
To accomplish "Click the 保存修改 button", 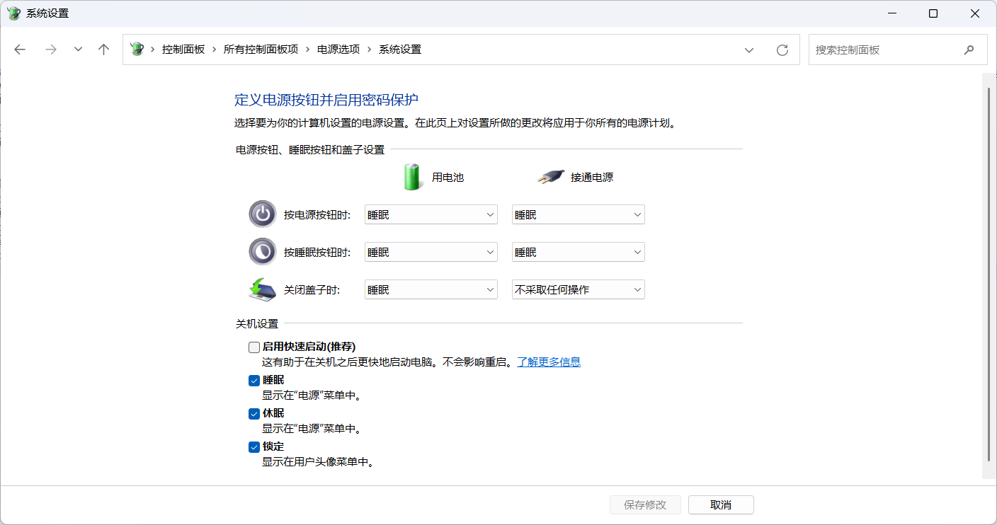I will [645, 504].
